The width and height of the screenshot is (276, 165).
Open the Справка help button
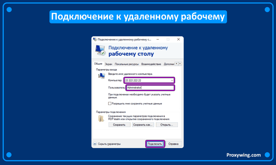pos(173,144)
